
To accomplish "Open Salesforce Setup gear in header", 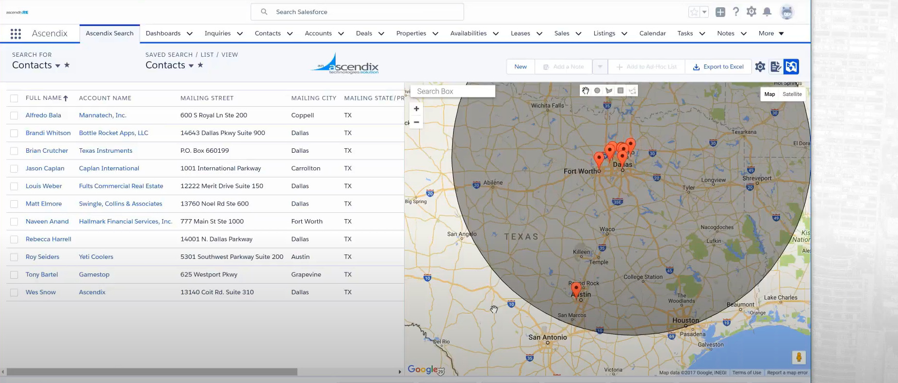I will click(x=751, y=12).
